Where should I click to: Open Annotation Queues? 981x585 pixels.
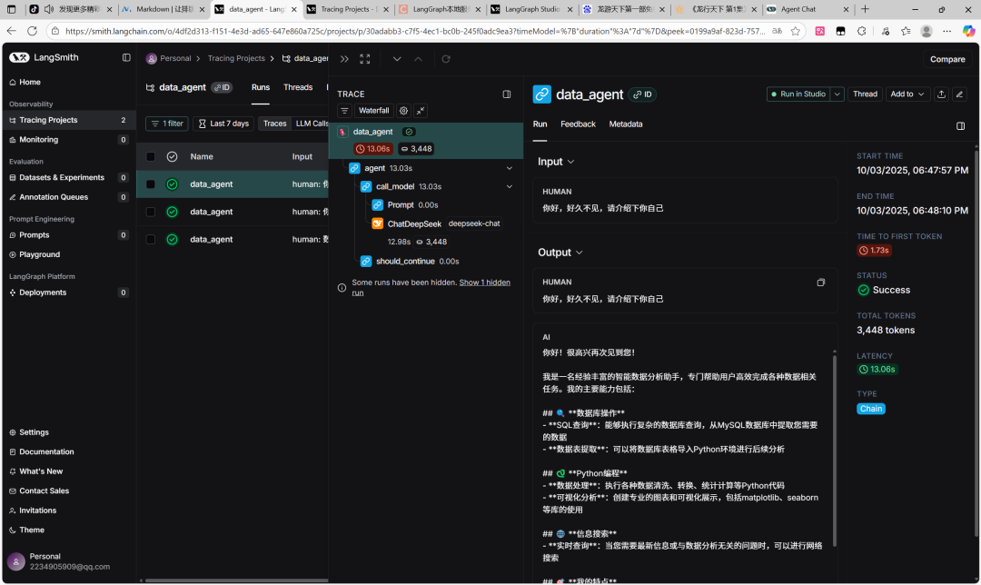click(x=54, y=197)
